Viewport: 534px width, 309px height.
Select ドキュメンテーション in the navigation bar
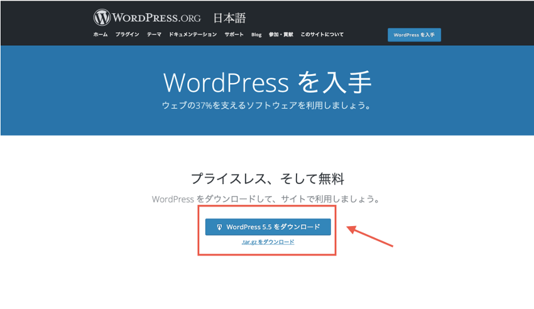(x=193, y=35)
